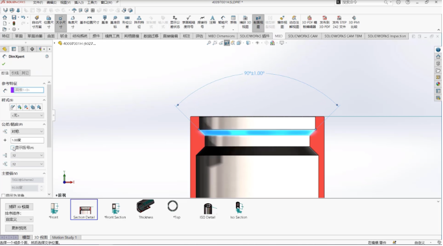This screenshot has width=443, height=246.
Task: Select the Angle Dimension (角度尺寸) tool
Action: pos(73,22)
